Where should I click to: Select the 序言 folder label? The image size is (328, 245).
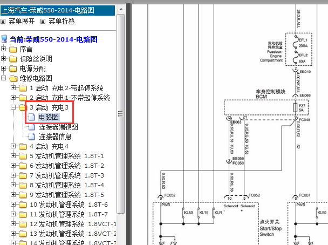click(26, 49)
